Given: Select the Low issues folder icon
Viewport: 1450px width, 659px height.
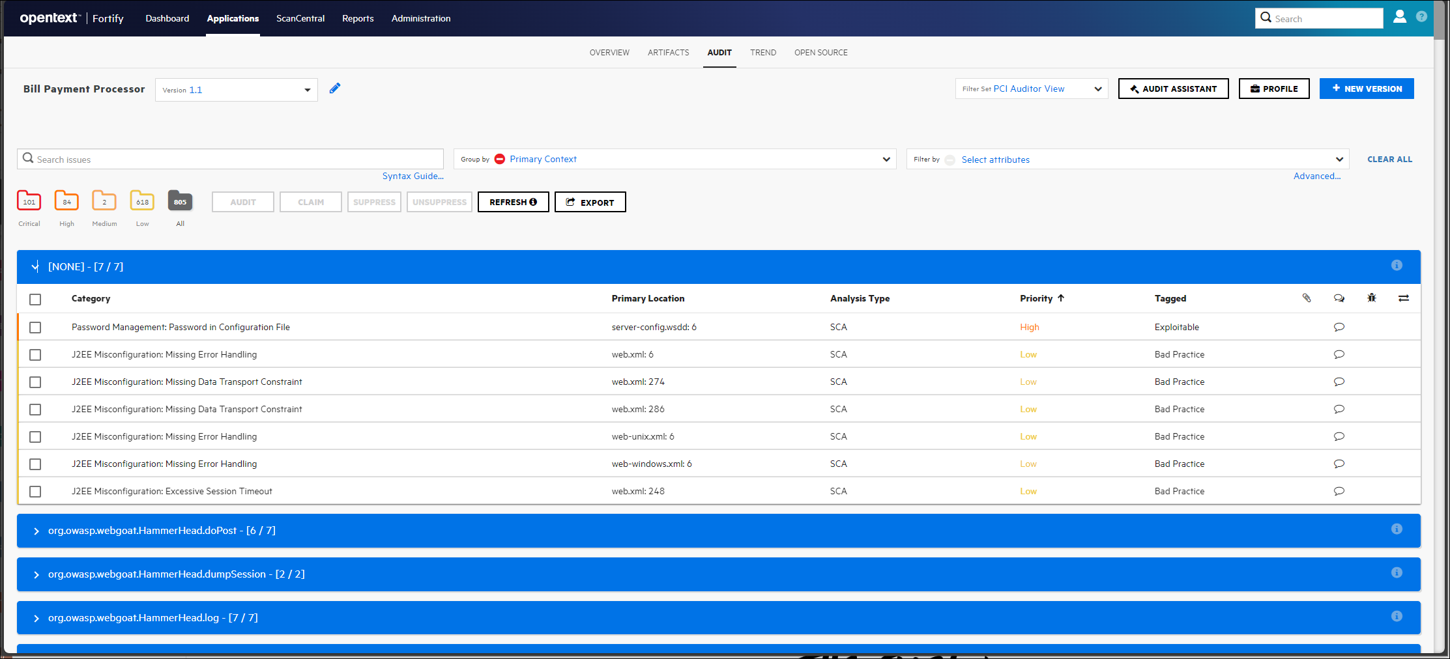Looking at the screenshot, I should click(x=142, y=201).
